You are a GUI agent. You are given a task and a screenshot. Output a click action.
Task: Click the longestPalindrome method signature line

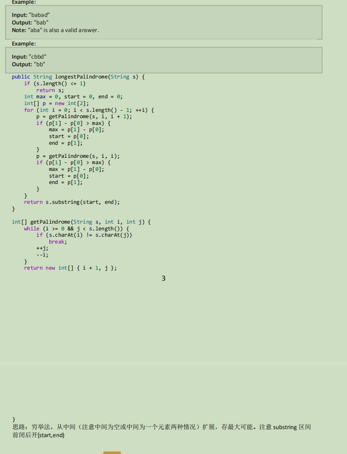tap(78, 77)
